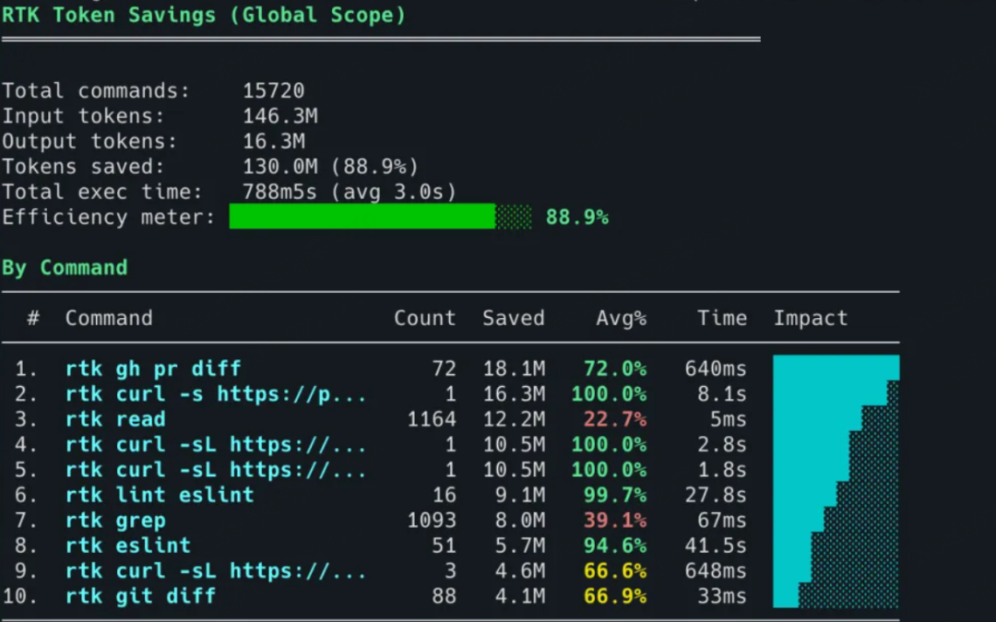Select the By Command heading
Viewport: 996px width, 622px height.
click(x=65, y=268)
